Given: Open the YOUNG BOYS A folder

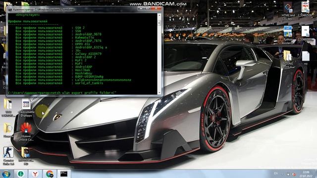Looking at the screenshot, I should 288,59.
